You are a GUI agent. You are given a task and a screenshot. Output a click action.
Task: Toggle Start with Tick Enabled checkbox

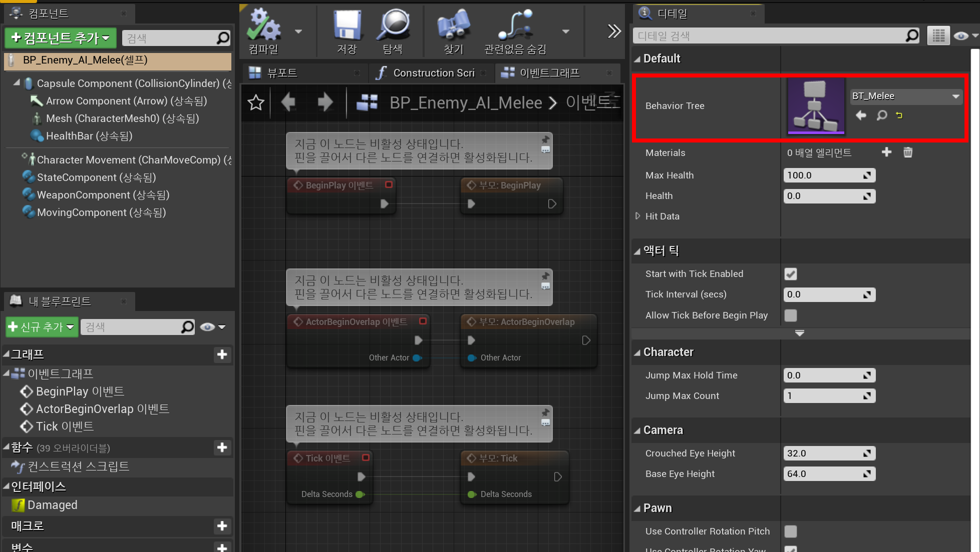click(791, 274)
